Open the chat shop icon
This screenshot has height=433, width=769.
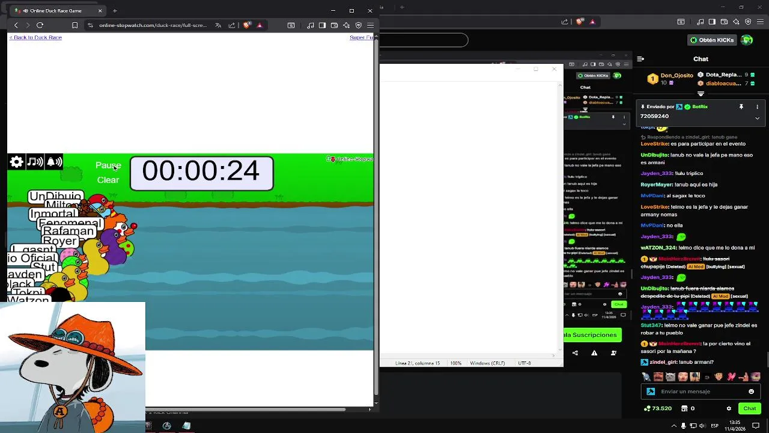(x=685, y=408)
